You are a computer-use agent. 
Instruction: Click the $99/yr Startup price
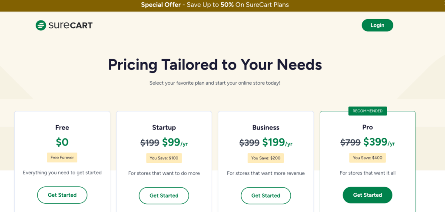[175, 142]
